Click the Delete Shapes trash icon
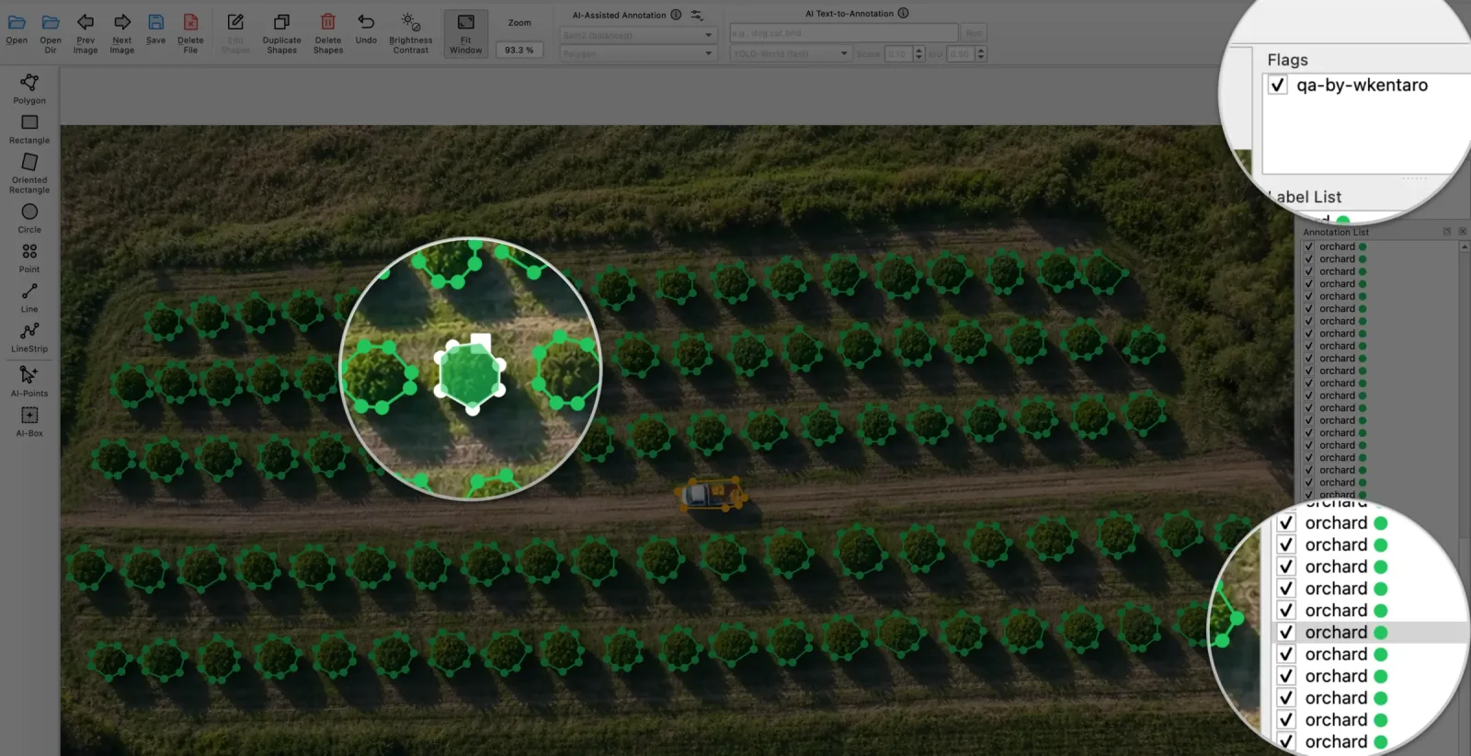Image resolution: width=1471 pixels, height=756 pixels. coord(327,22)
